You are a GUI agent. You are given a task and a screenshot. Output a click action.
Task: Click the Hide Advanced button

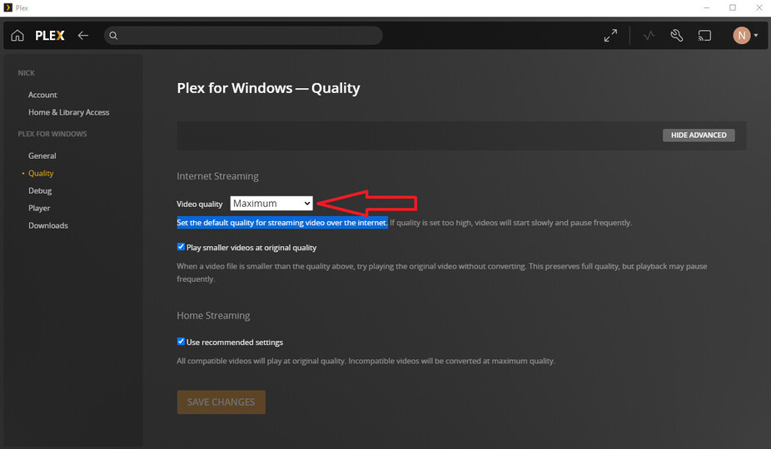(699, 135)
